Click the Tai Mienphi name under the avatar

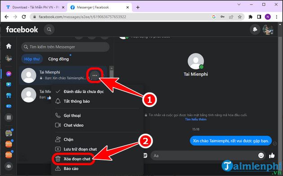point(196,74)
